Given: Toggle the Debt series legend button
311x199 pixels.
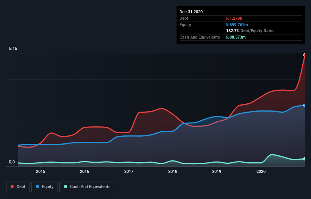Looking at the screenshot, I should (18, 187).
